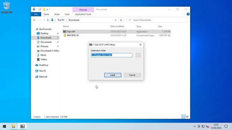Click Properties quick access toolbar icon
Screen dimensions: 232x130
[x=40, y=9]
